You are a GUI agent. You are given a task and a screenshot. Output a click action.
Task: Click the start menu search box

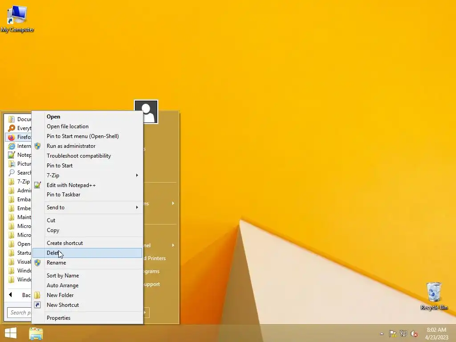pos(19,313)
